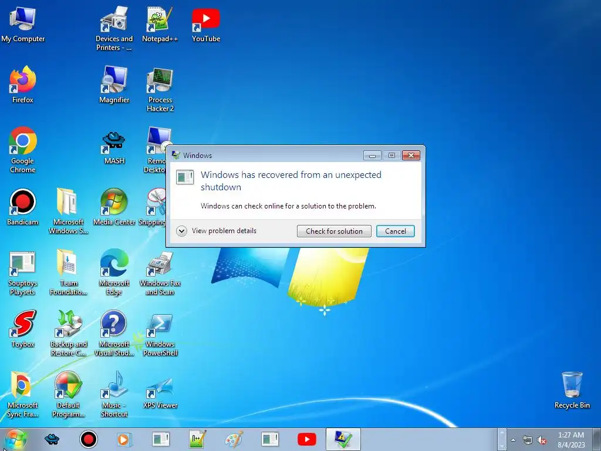Click Check for solution button
The width and height of the screenshot is (601, 451).
pos(334,231)
